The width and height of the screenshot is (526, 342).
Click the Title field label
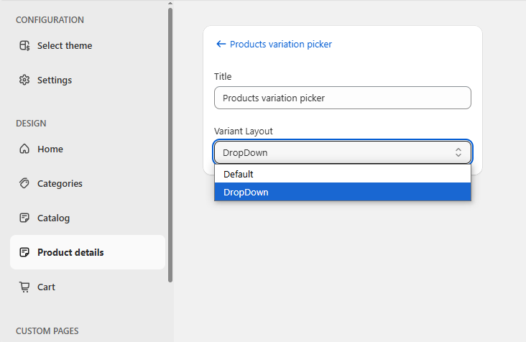pos(223,76)
